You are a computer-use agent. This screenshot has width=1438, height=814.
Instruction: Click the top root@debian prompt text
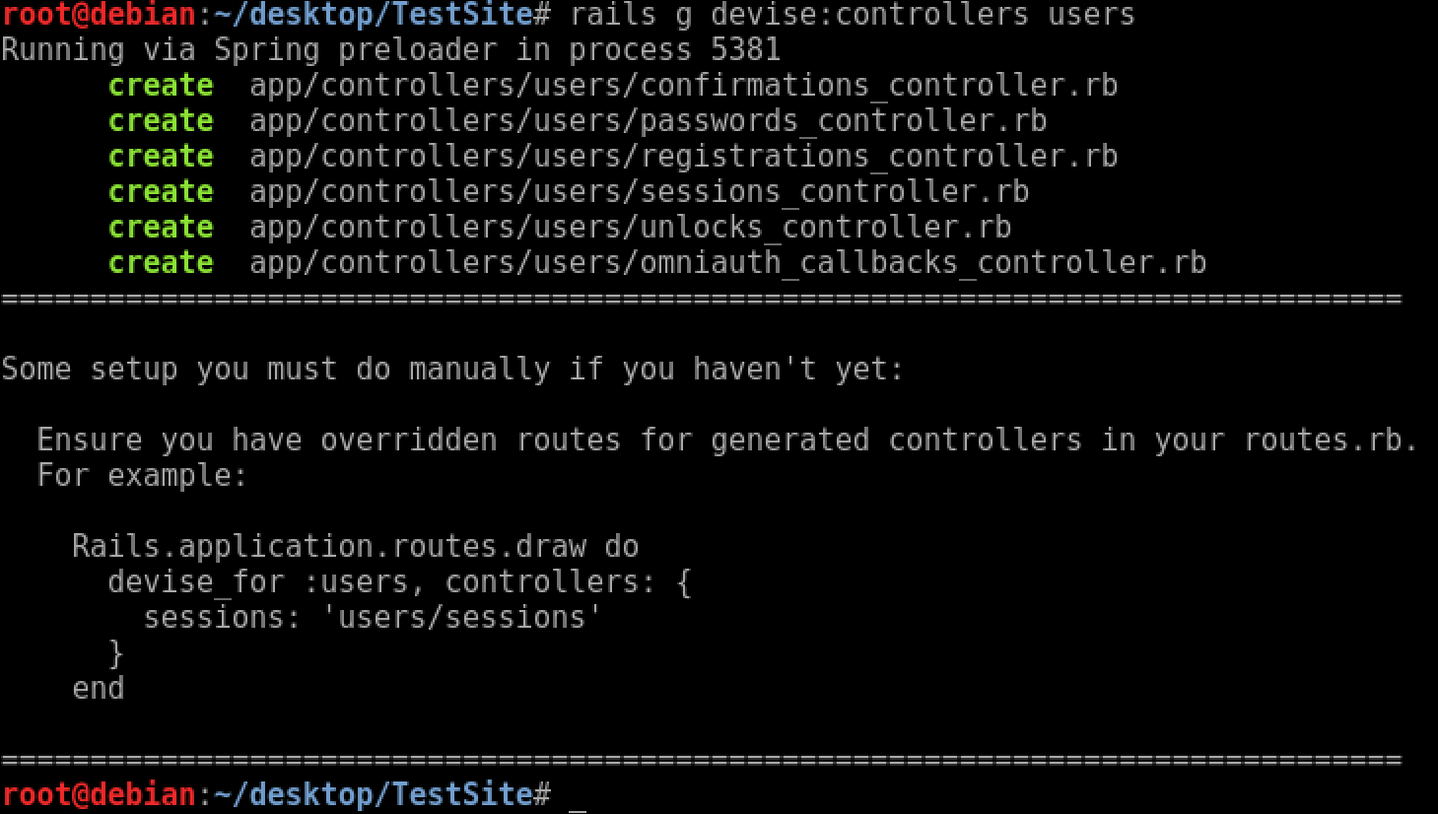[x=99, y=15]
